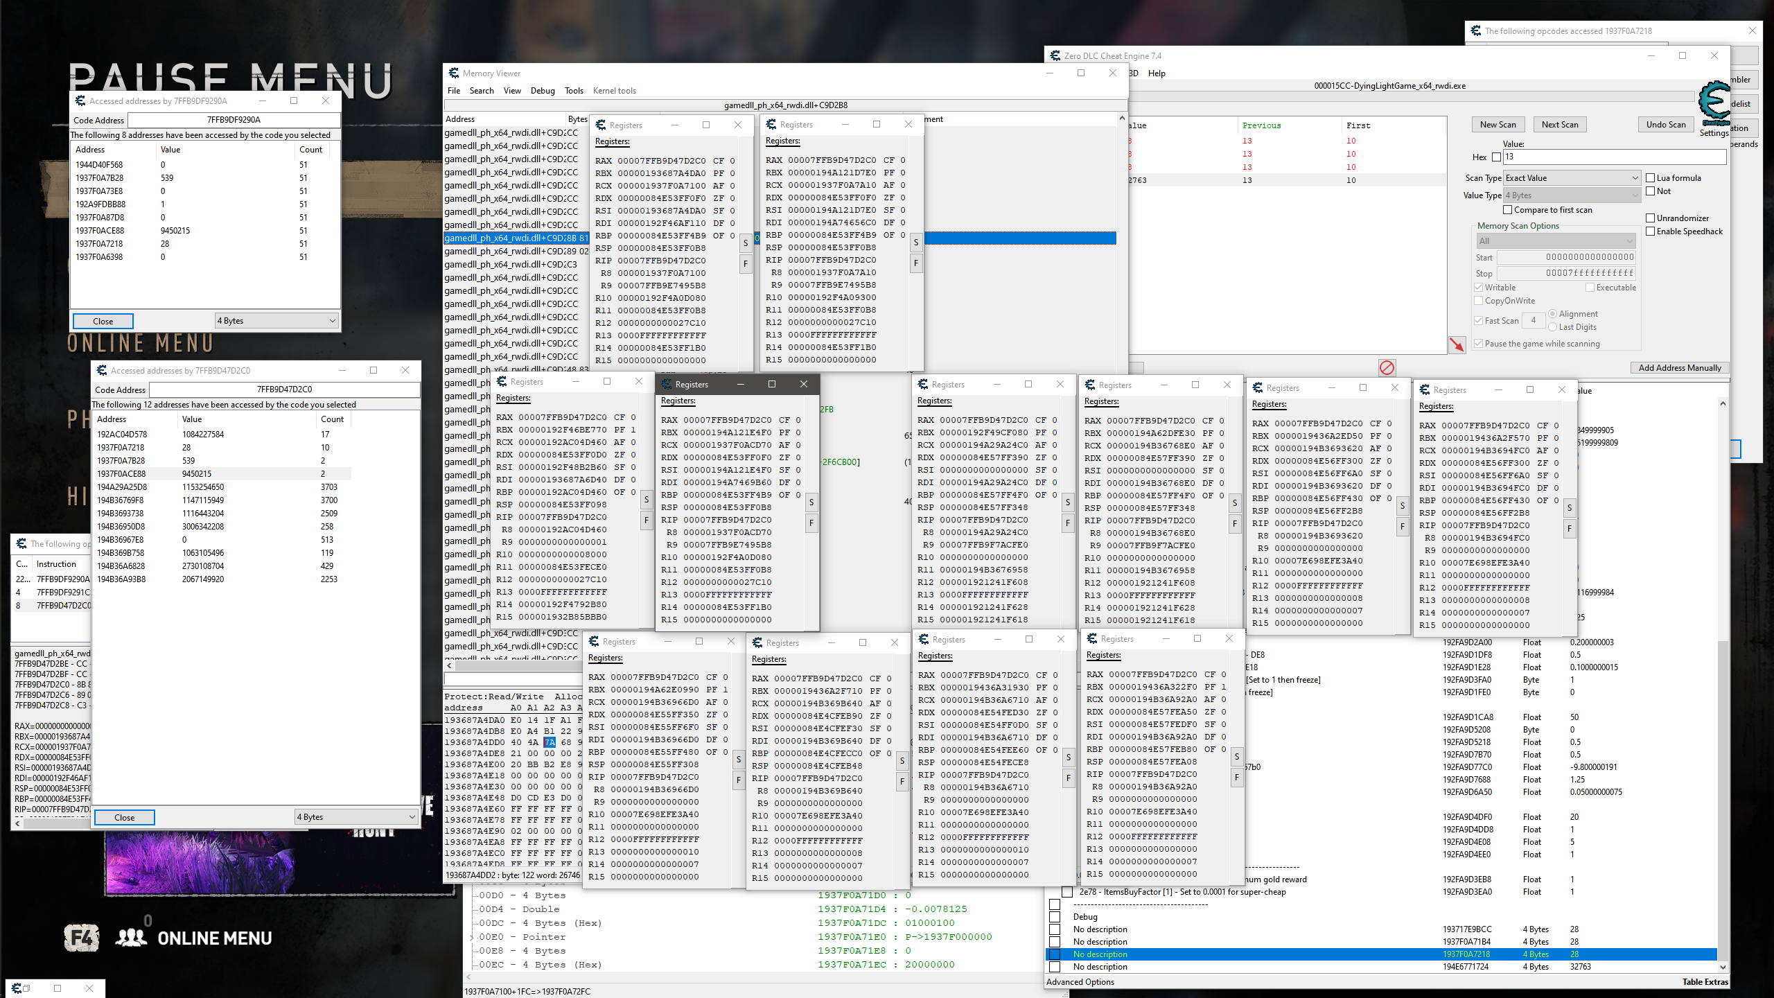Select highlighted hex byte 7A in hex view
Image resolution: width=1774 pixels, height=998 pixels.
click(x=550, y=742)
